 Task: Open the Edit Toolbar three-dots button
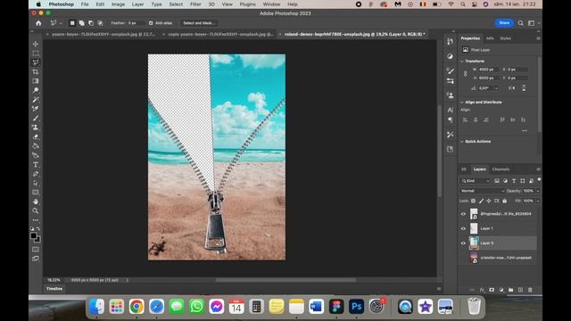click(x=36, y=220)
